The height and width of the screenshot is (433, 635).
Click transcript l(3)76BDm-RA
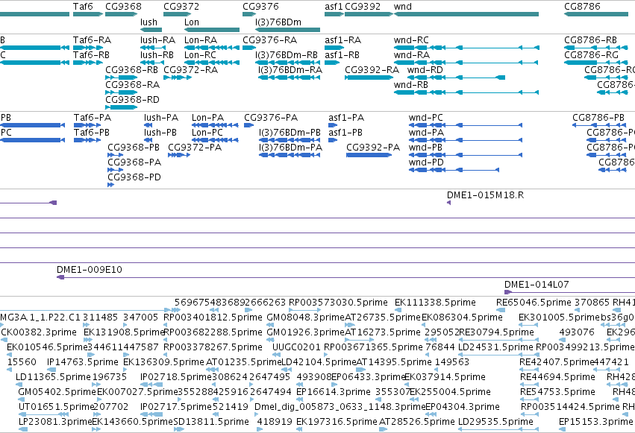[x=290, y=78]
